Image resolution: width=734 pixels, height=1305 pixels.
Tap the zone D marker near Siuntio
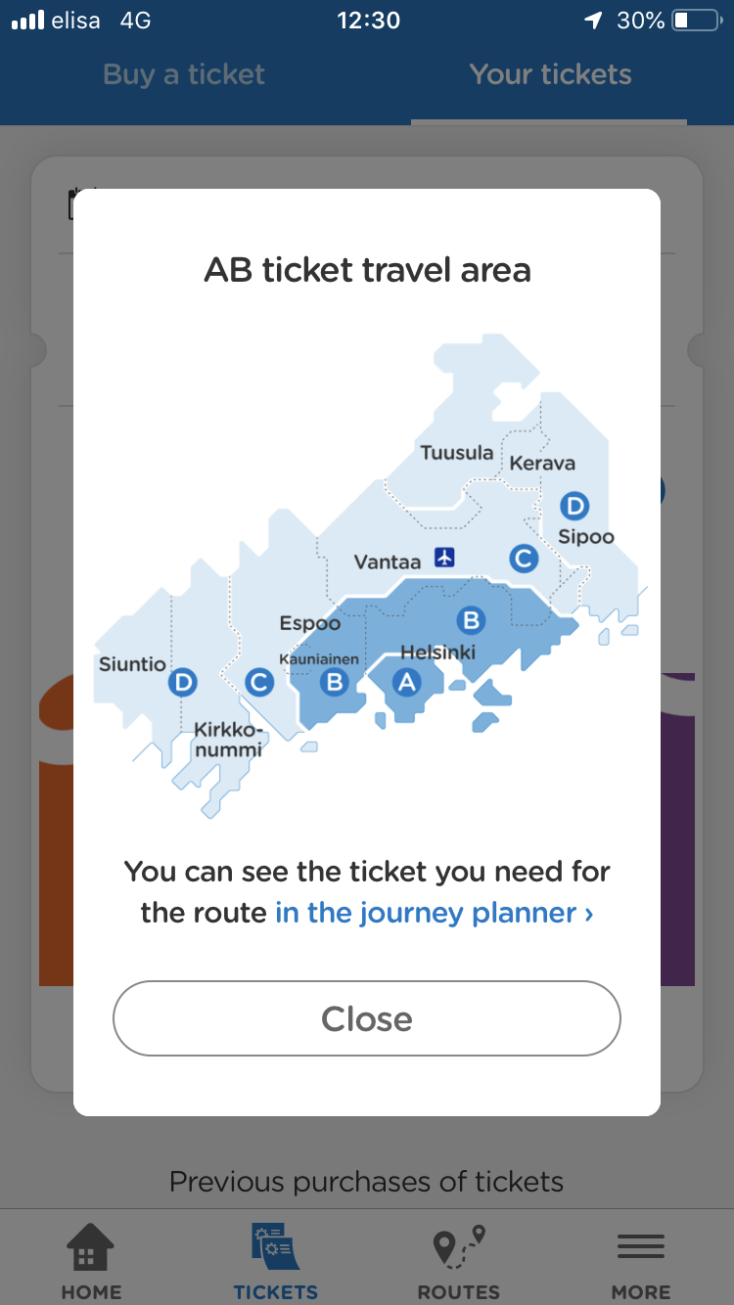pyautogui.click(x=183, y=682)
